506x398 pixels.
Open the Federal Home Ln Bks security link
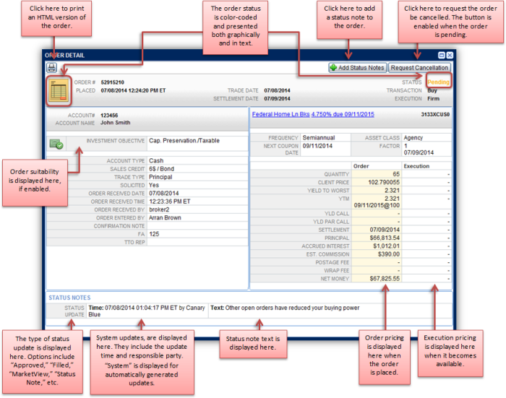pyautogui.click(x=312, y=114)
